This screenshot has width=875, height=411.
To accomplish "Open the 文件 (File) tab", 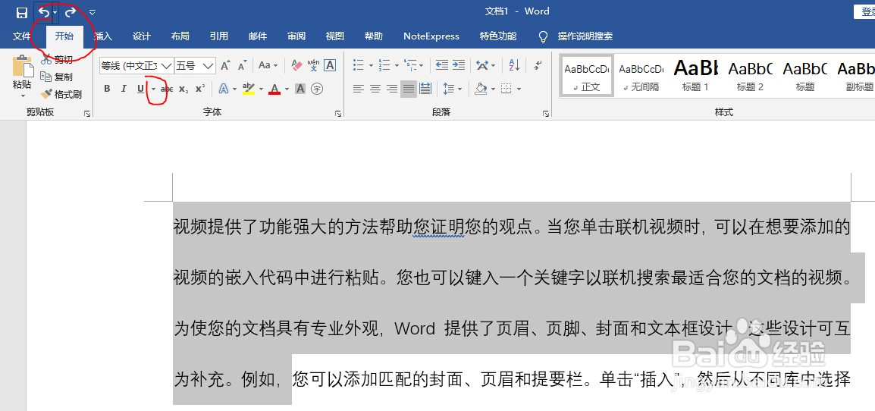I will click(x=22, y=36).
